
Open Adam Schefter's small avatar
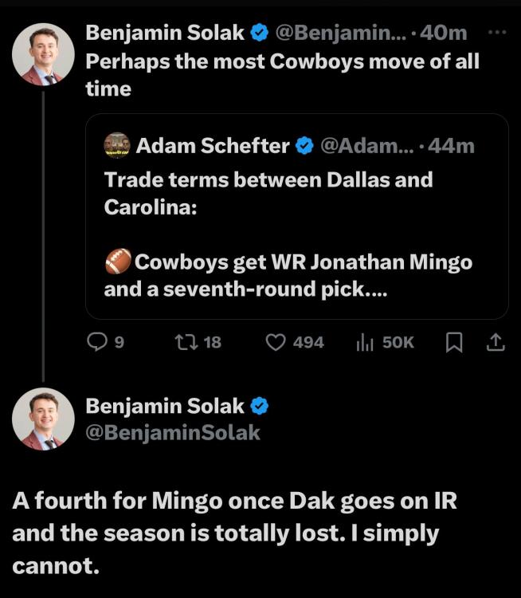[117, 146]
